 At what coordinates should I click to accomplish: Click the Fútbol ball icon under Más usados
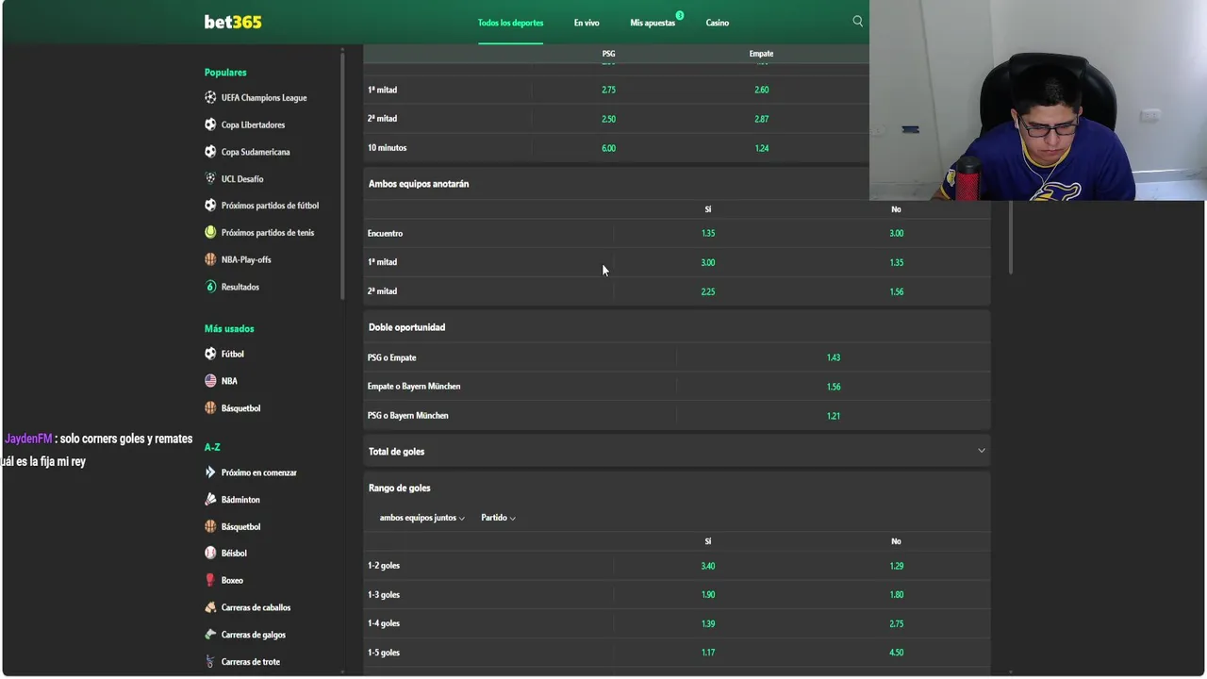[210, 354]
